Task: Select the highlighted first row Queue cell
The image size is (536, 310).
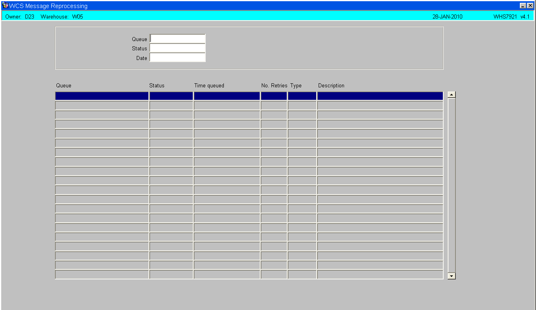Action: (x=102, y=96)
